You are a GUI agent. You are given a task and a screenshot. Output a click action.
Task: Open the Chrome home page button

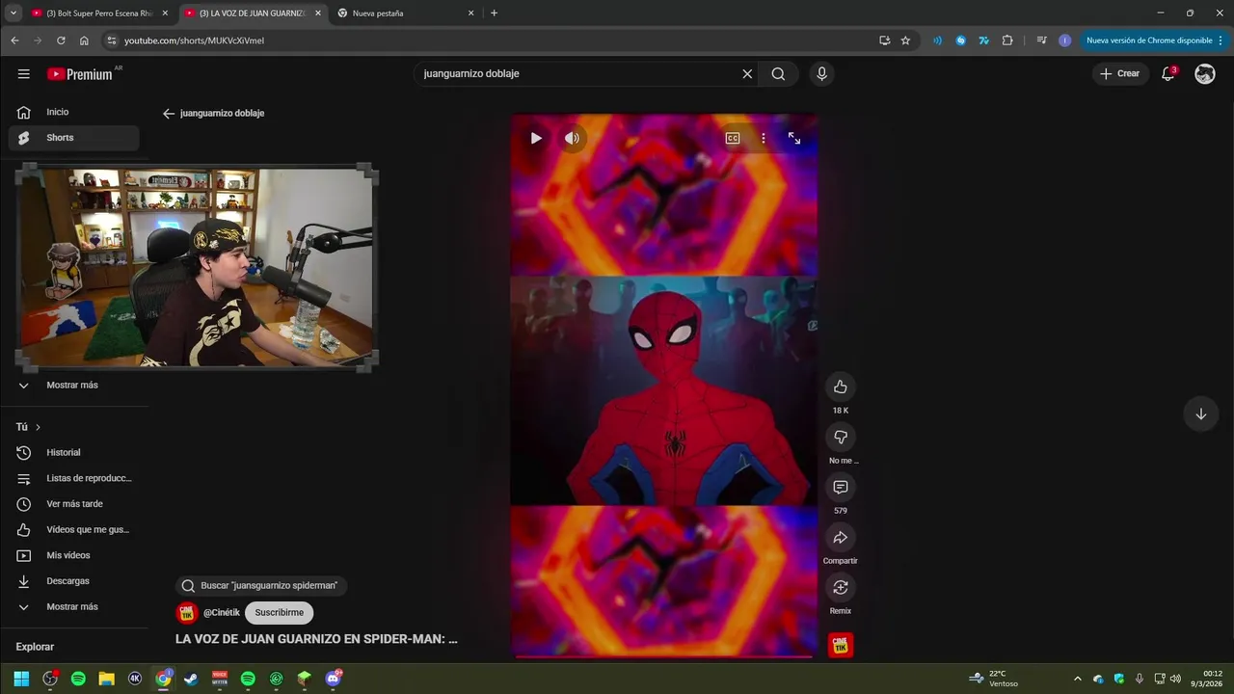pyautogui.click(x=84, y=40)
